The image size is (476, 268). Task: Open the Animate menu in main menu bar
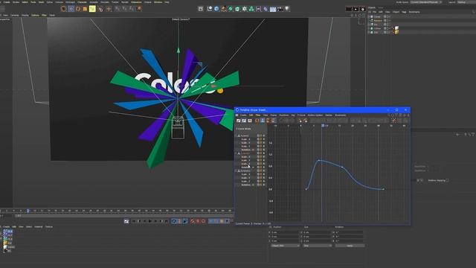pos(94,1)
